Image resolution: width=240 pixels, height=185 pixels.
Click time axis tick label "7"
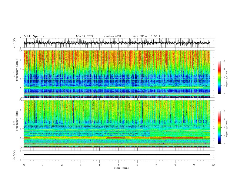(156, 165)
